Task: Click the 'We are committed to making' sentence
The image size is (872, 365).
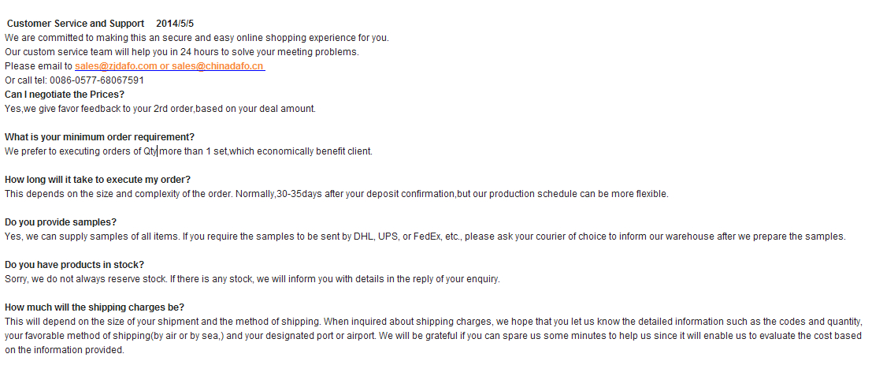Action: 196,38
